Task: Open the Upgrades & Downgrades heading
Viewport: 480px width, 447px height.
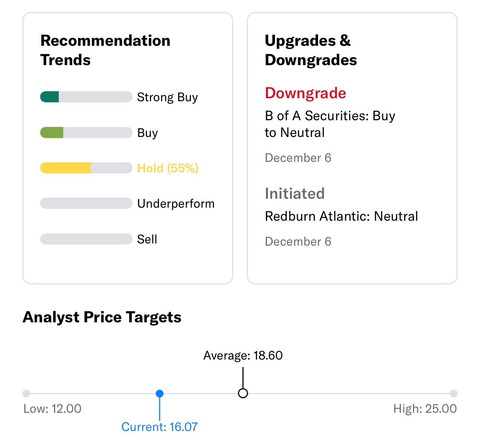Action: click(x=311, y=50)
